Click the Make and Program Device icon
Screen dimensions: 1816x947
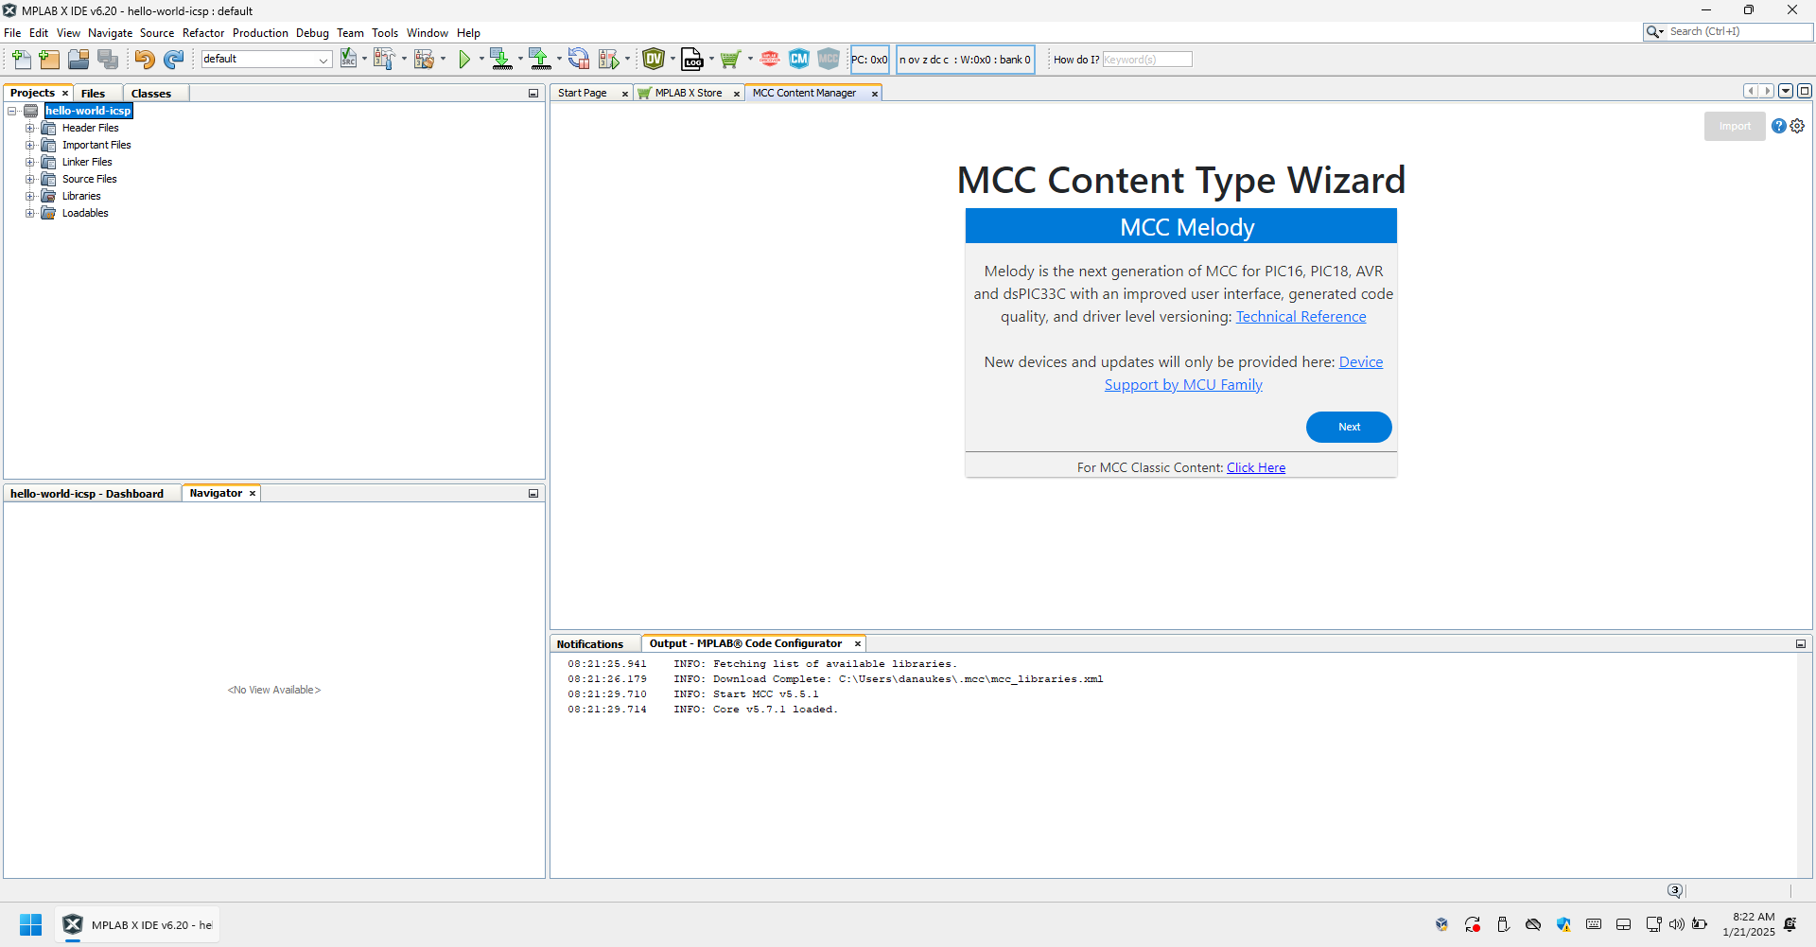click(x=500, y=59)
